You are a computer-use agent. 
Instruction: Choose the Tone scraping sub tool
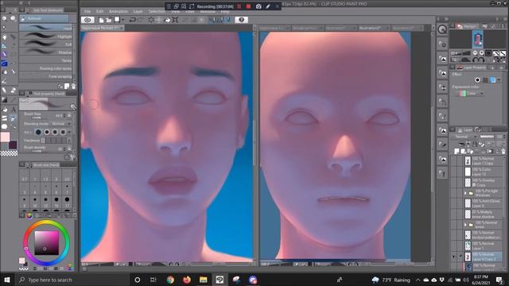[46, 76]
